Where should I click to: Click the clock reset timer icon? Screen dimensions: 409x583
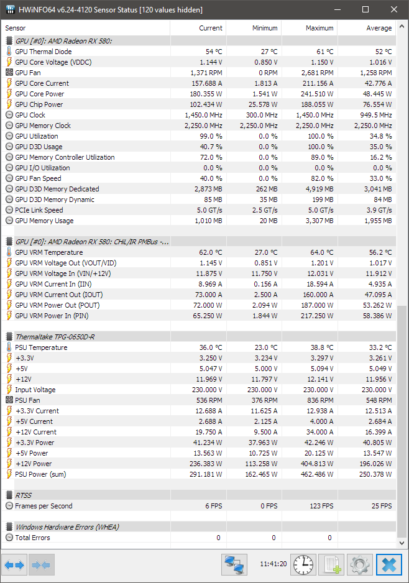(304, 565)
